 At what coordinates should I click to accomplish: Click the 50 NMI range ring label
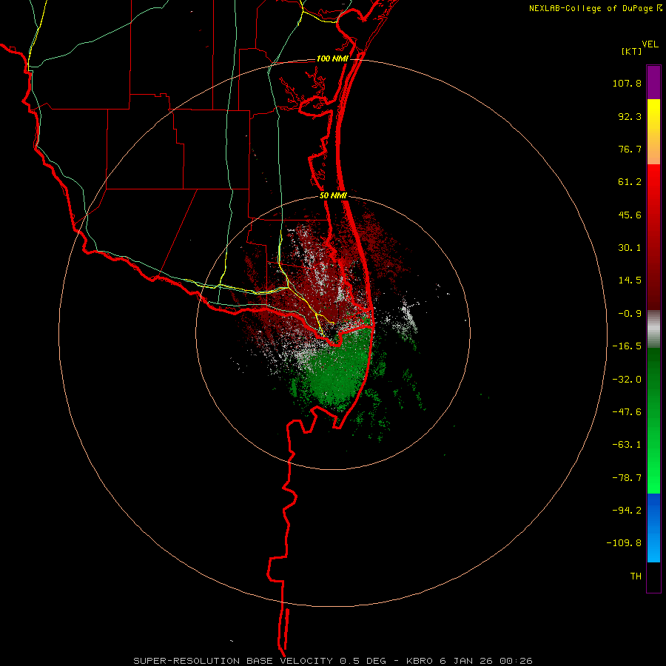coord(333,196)
